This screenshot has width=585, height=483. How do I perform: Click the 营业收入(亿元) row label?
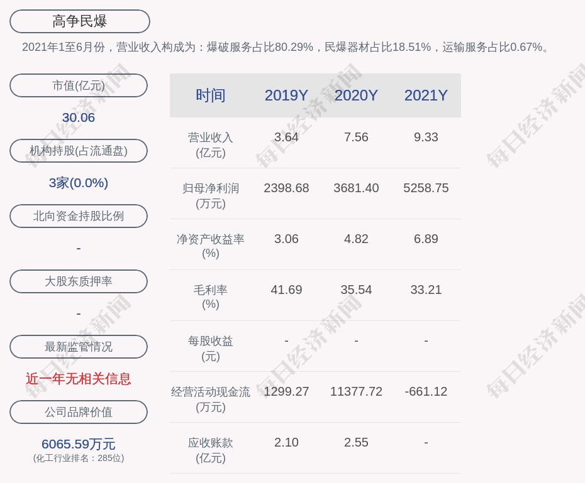(x=211, y=145)
